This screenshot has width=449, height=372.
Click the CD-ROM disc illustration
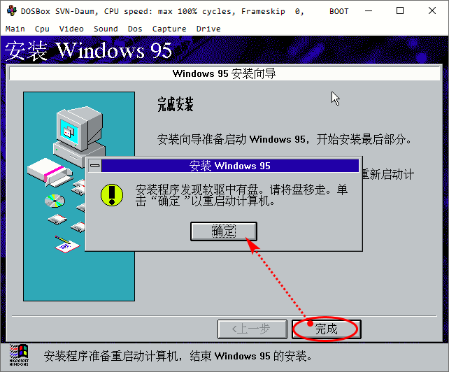[55, 201]
